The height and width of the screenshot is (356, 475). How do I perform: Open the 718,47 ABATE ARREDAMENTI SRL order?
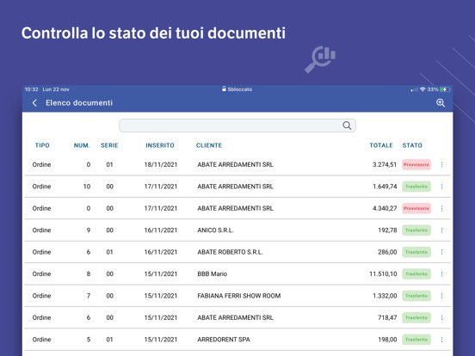237,317
